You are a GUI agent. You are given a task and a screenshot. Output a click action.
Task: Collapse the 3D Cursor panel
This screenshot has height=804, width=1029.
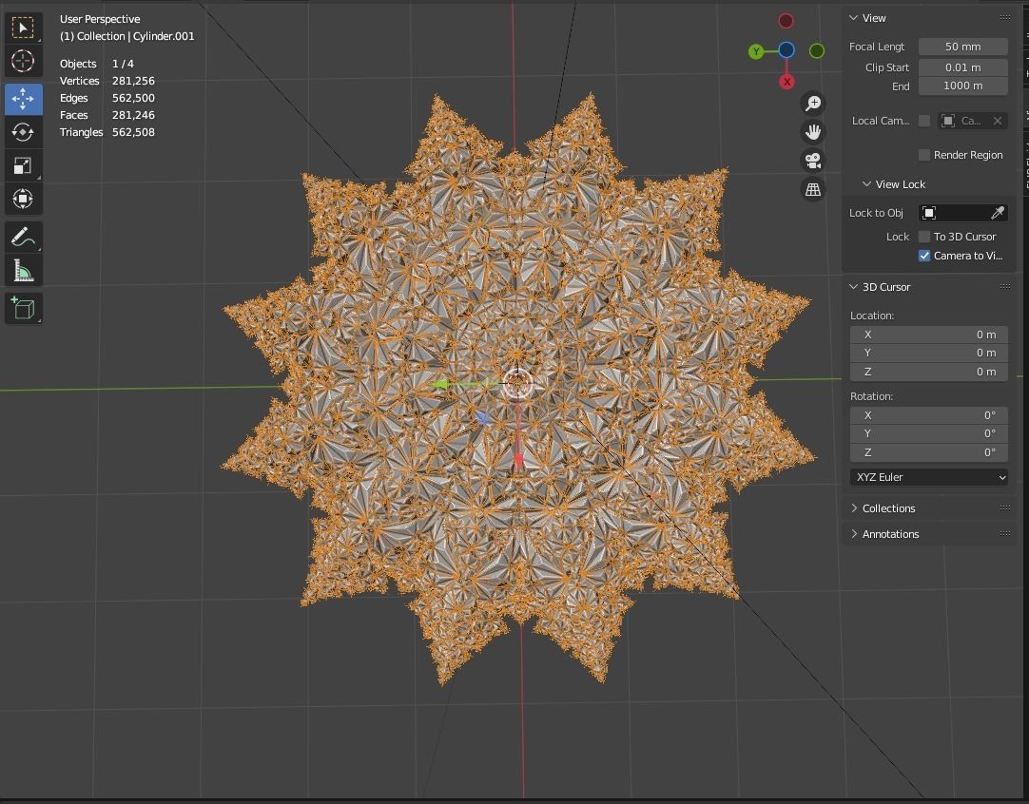click(854, 287)
